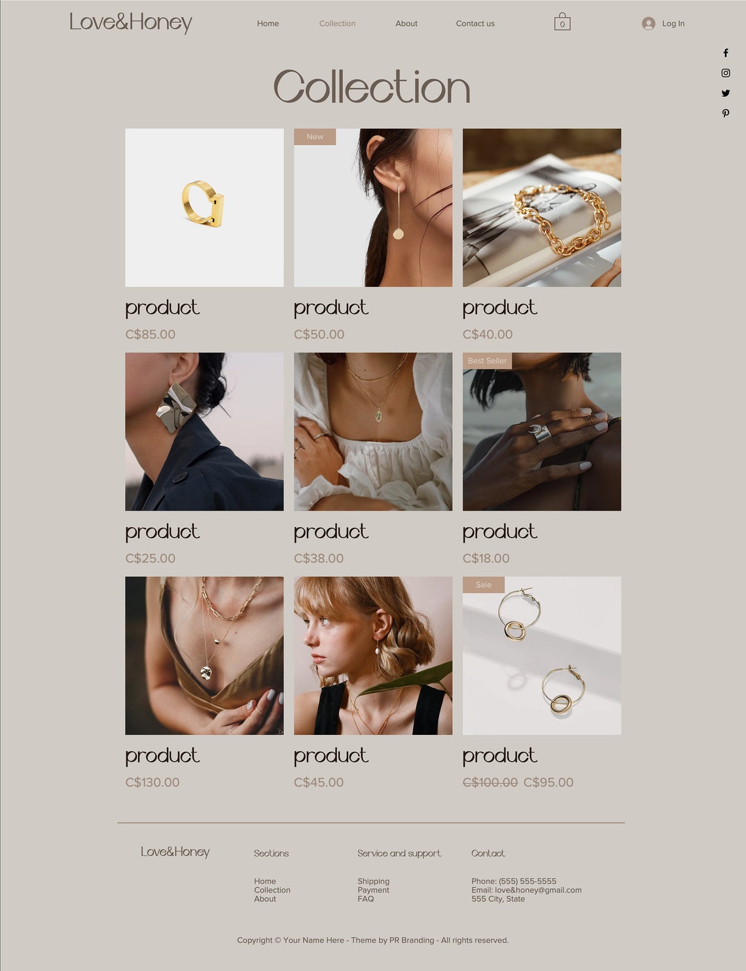Image resolution: width=746 pixels, height=971 pixels.
Task: Open the gold ring product thumbnail
Action: (204, 207)
